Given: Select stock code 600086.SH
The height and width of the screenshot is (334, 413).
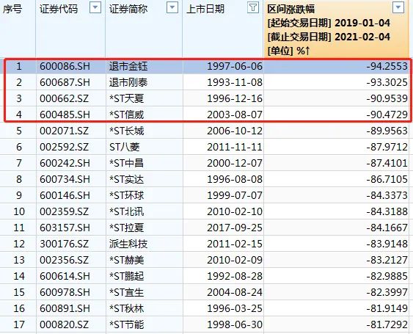Looking at the screenshot, I should pyautogui.click(x=65, y=66).
